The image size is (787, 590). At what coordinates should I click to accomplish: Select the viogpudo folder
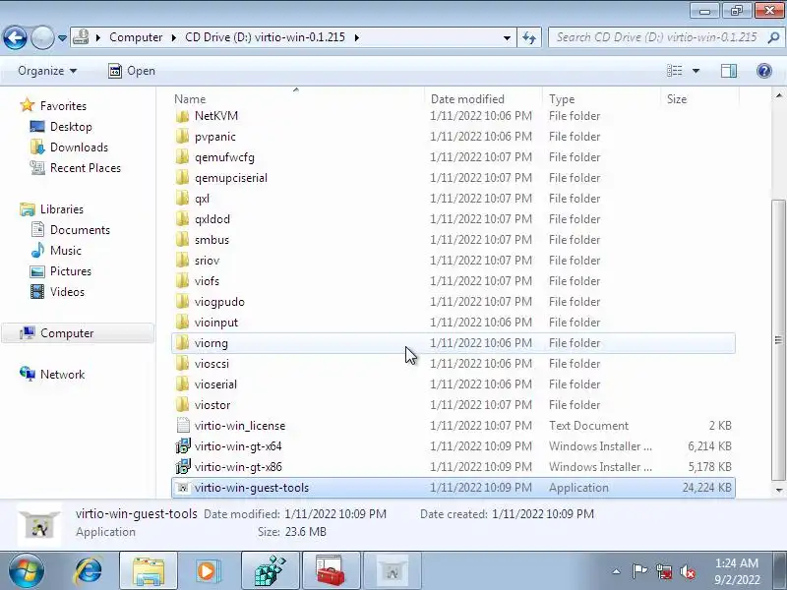pos(454,302)
